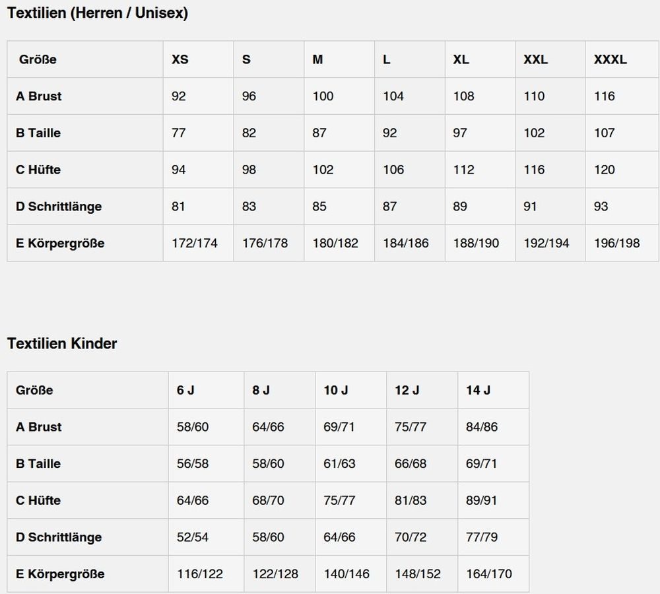Select the 'XL' size column header
This screenshot has height=594, width=660.
(461, 59)
